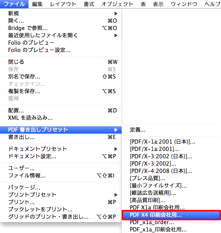
Task: Expand プリントプリセット submenu
Action: [61, 194]
